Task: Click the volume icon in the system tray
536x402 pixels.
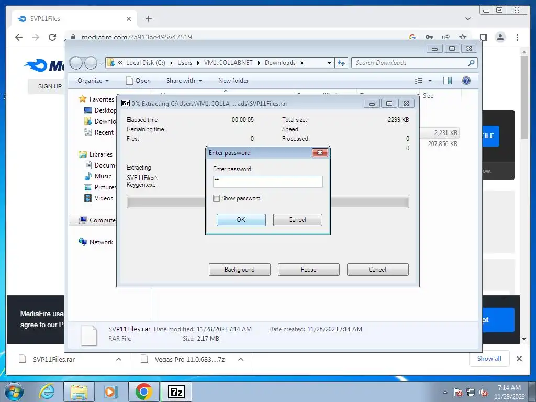Action: 483,392
